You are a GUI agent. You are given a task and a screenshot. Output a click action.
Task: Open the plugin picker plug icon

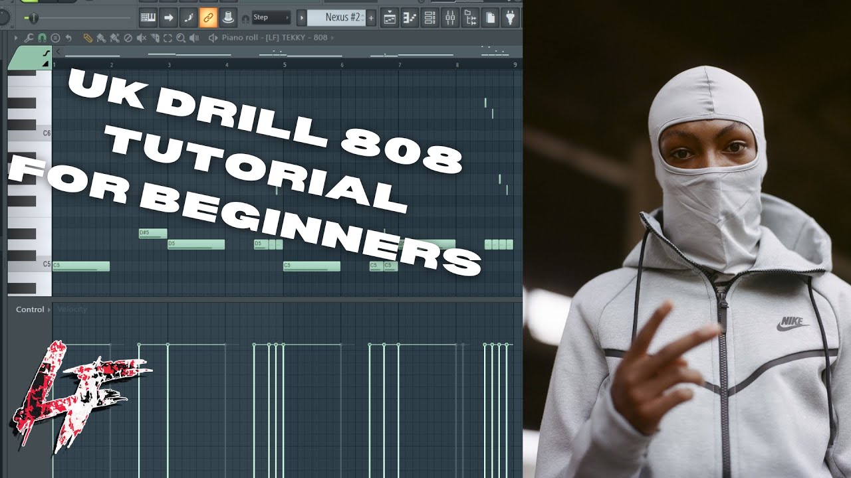click(511, 18)
